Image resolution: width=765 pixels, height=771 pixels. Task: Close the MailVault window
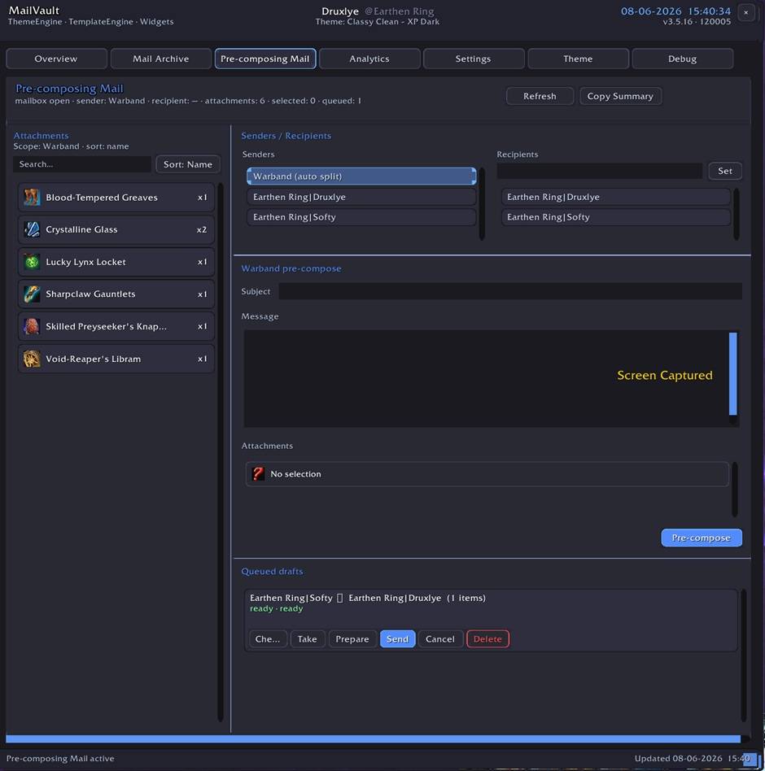(x=745, y=12)
